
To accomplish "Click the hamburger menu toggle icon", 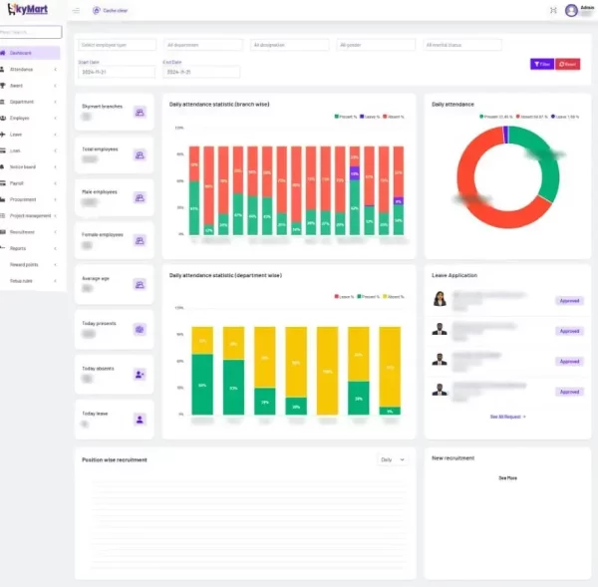I will pyautogui.click(x=77, y=10).
